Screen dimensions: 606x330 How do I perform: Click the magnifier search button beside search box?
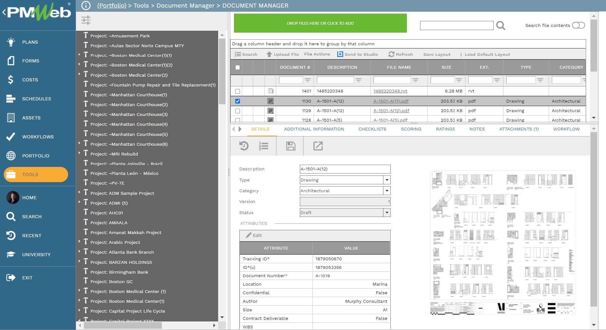click(x=501, y=25)
